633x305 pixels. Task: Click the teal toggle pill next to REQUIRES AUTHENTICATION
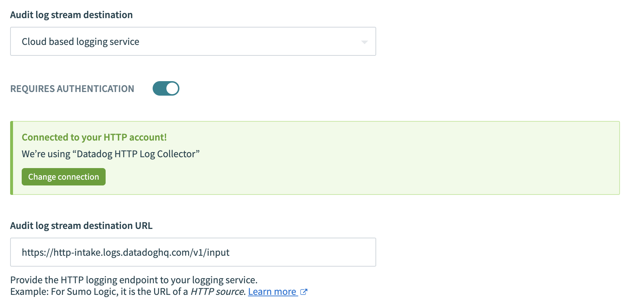pos(166,88)
